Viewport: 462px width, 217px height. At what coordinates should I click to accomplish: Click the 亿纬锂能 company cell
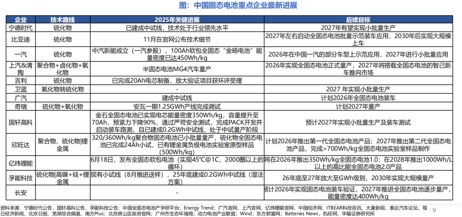(21, 164)
